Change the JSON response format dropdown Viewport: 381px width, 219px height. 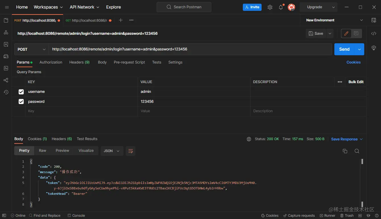[112, 151]
